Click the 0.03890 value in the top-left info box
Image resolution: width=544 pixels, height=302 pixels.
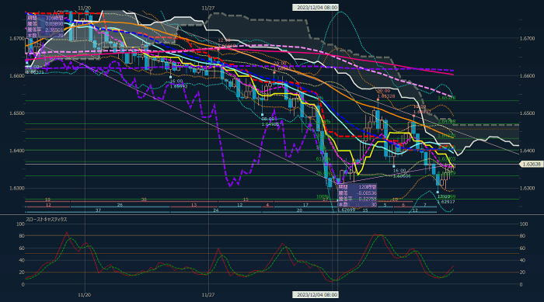click(x=54, y=24)
